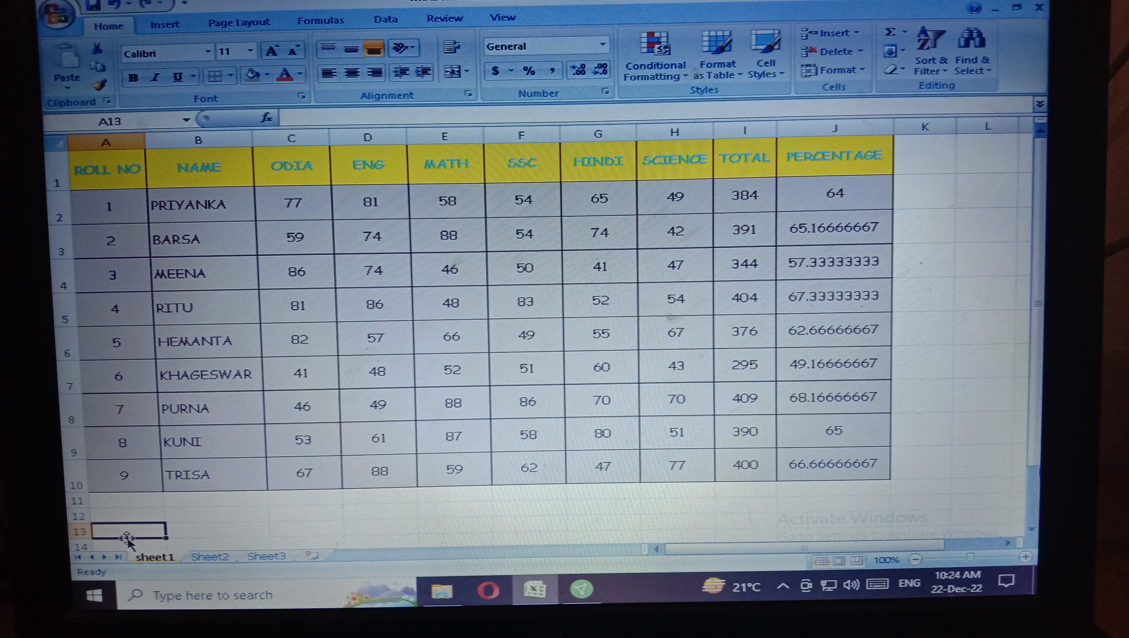The height and width of the screenshot is (638, 1129).
Task: Click the Format Painter brush icon
Action: (x=100, y=85)
